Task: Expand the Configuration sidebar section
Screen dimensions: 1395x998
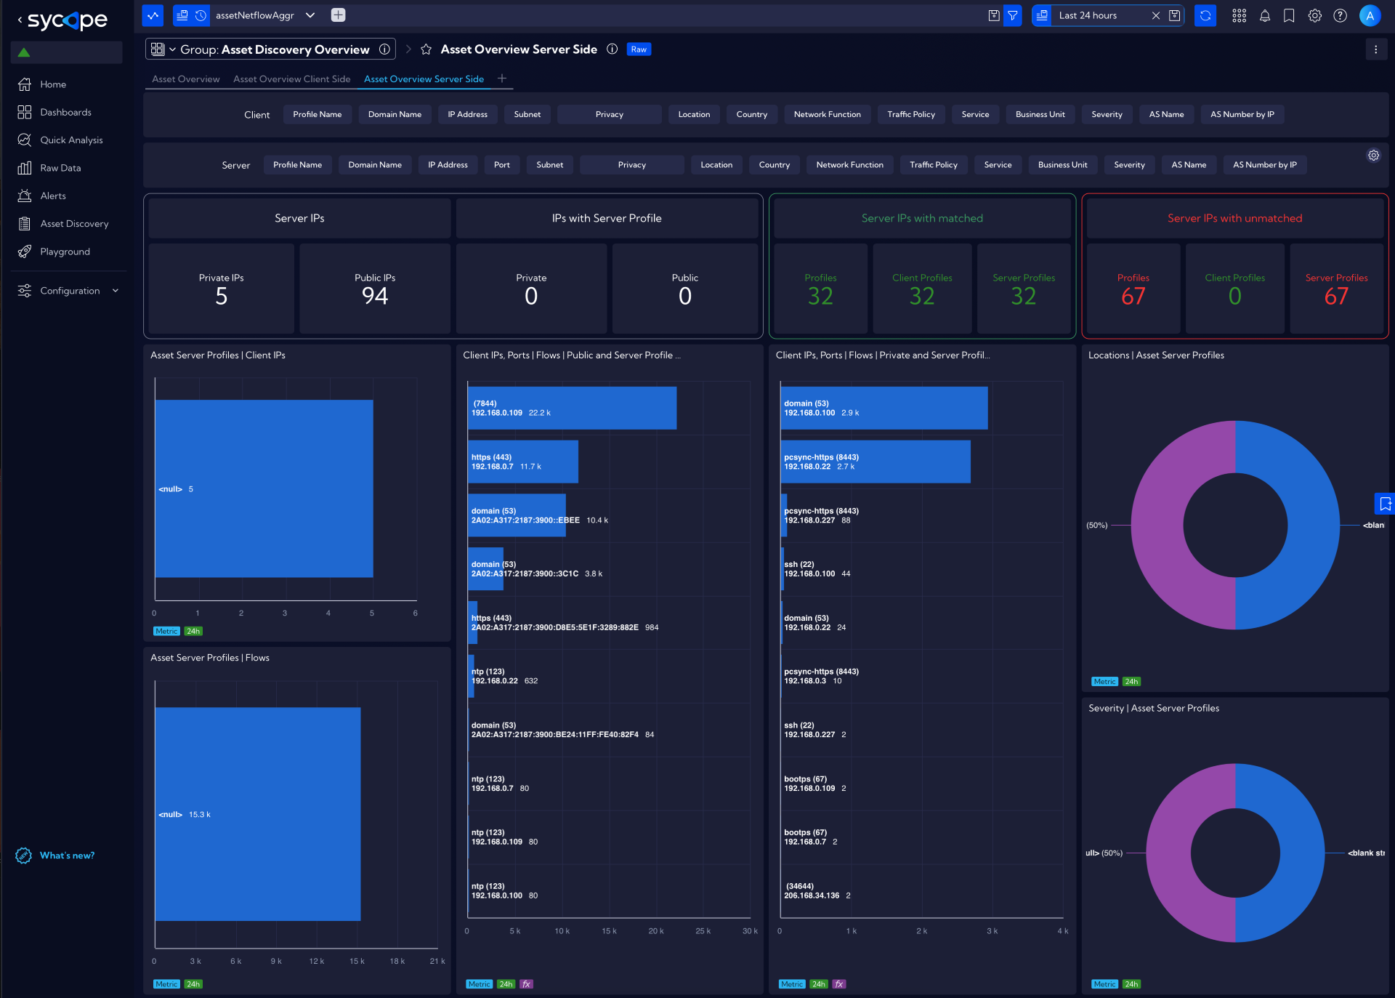Action: point(70,291)
